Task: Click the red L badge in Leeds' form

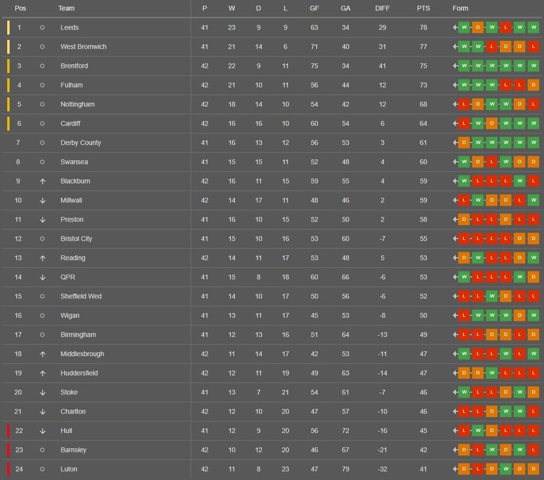Action: tap(506, 28)
